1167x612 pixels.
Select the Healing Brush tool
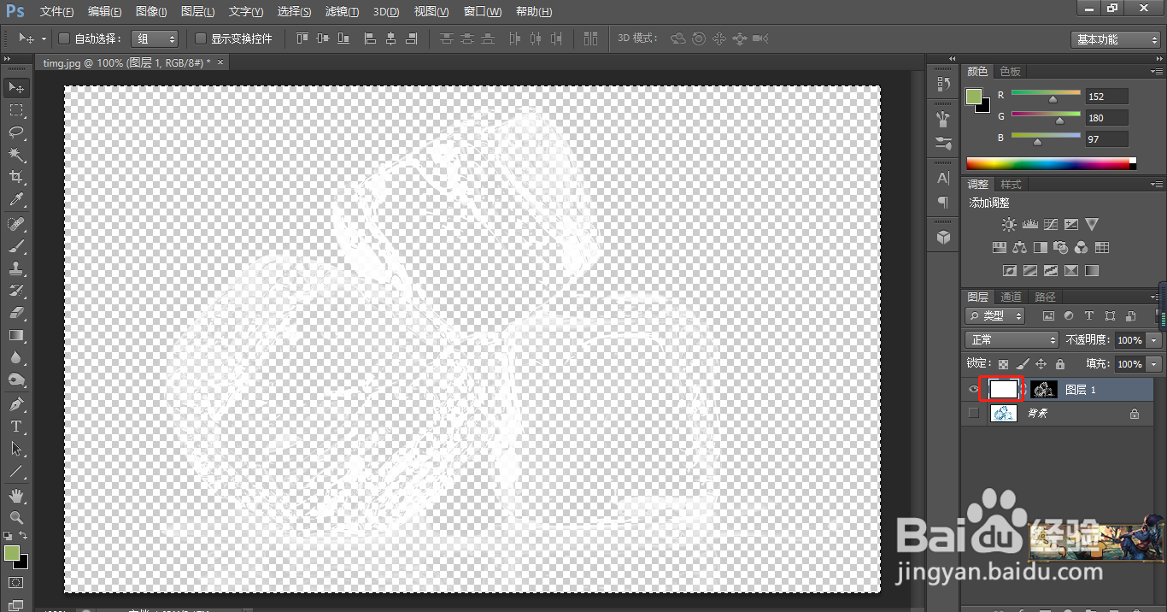[16, 224]
